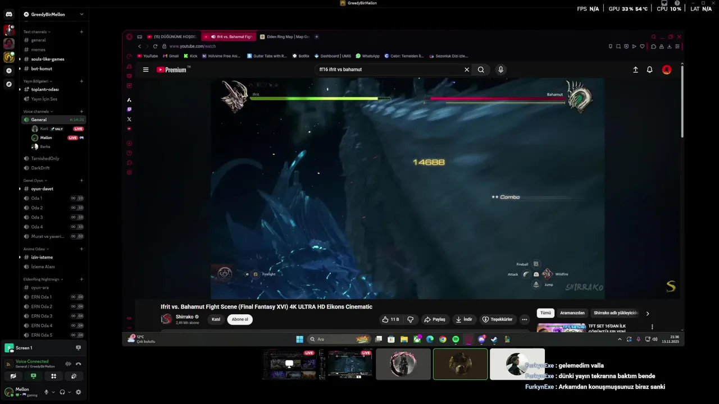The height and width of the screenshot is (404, 719).
Task: Open more actions ellipsis under video
Action: click(x=524, y=319)
